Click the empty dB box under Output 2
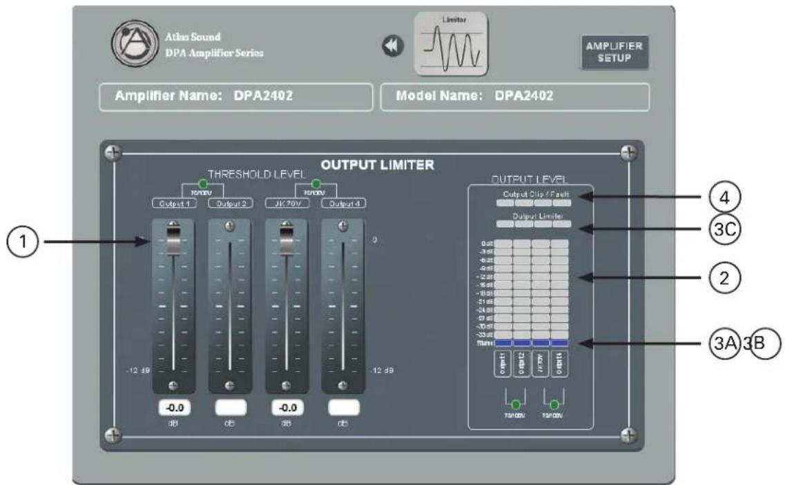This screenshot has width=785, height=485. pos(231,408)
